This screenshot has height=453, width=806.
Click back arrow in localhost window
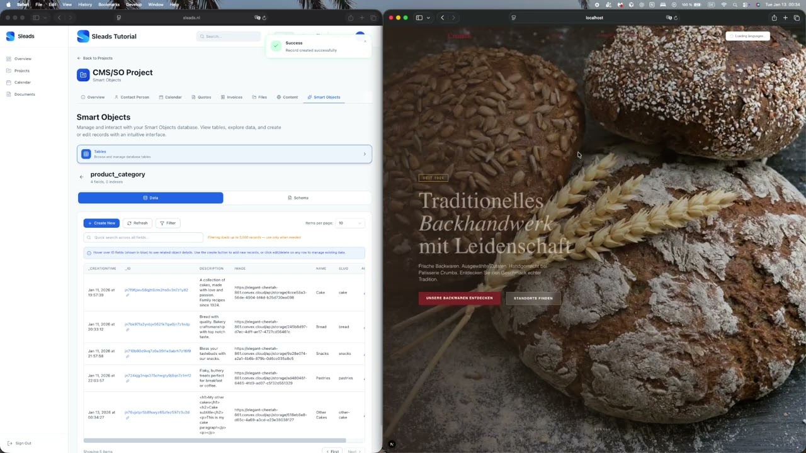coord(442,18)
